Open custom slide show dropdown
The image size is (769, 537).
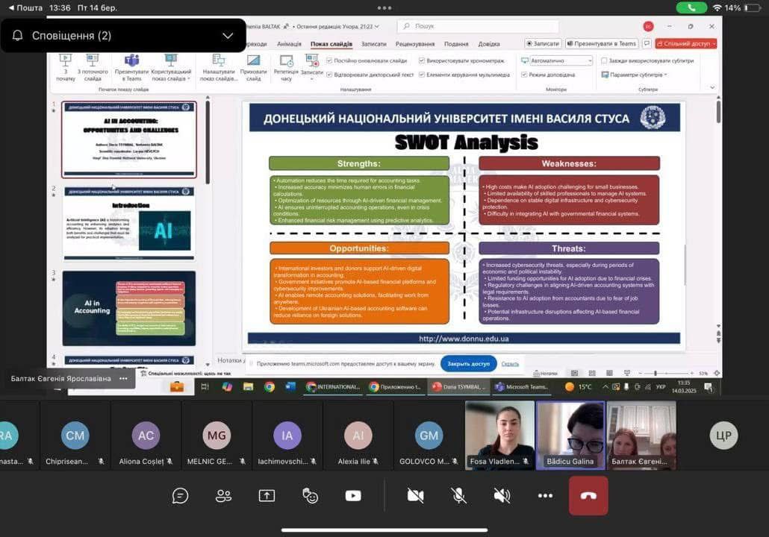click(171, 68)
